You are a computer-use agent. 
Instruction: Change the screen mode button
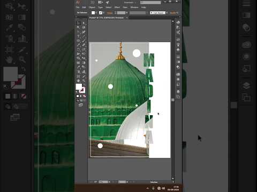click(81, 105)
